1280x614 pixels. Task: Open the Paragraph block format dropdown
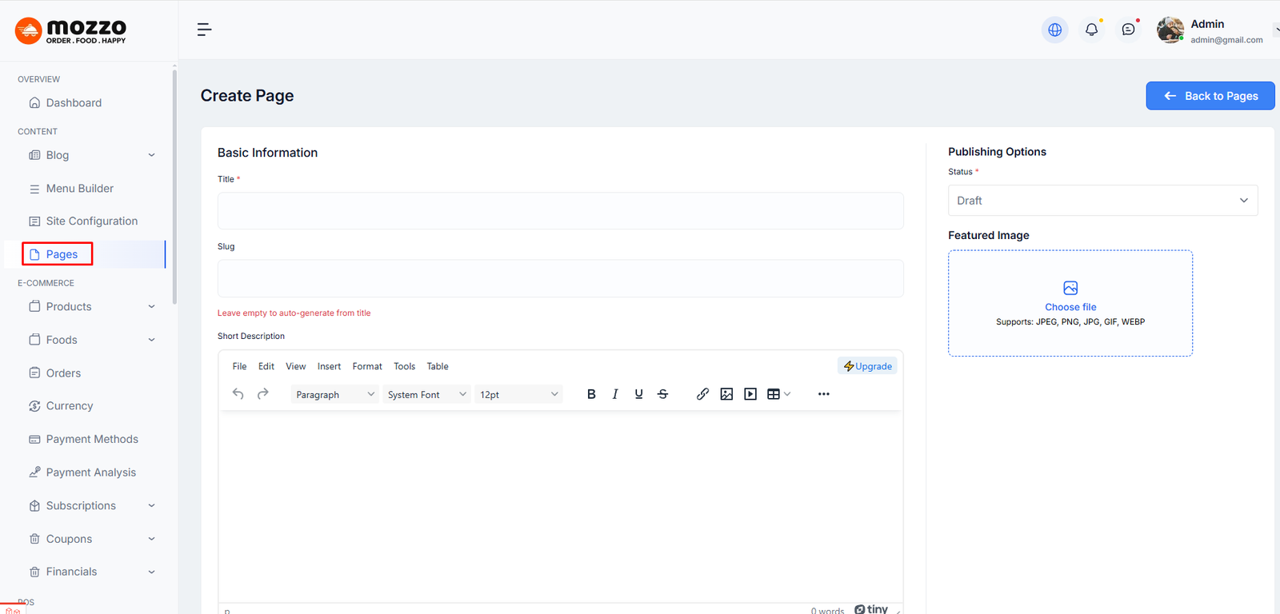334,394
